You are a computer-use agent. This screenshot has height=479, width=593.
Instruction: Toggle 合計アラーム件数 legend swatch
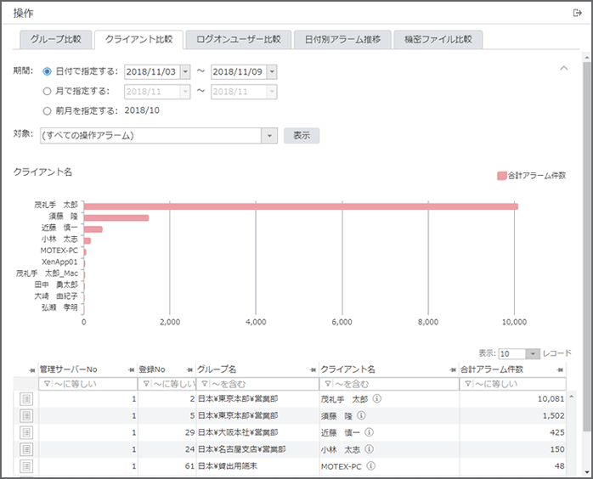501,176
